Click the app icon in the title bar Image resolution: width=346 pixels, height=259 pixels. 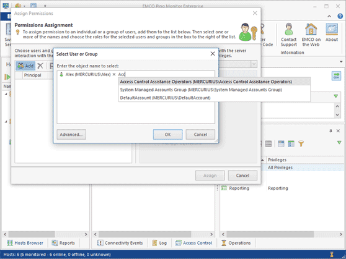(6, 6)
